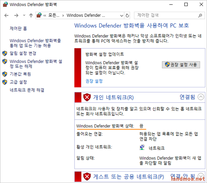The width and height of the screenshot is (207, 183).
Task: Close the Windows Defender 방화벽 window
Action: tap(201, 5)
